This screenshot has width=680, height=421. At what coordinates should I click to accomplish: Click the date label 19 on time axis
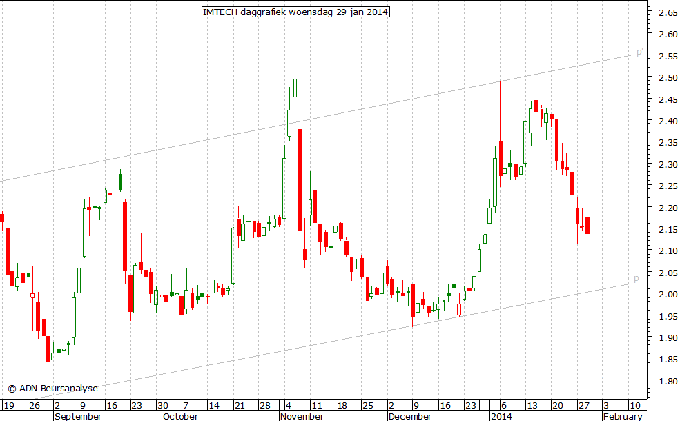[9, 405]
